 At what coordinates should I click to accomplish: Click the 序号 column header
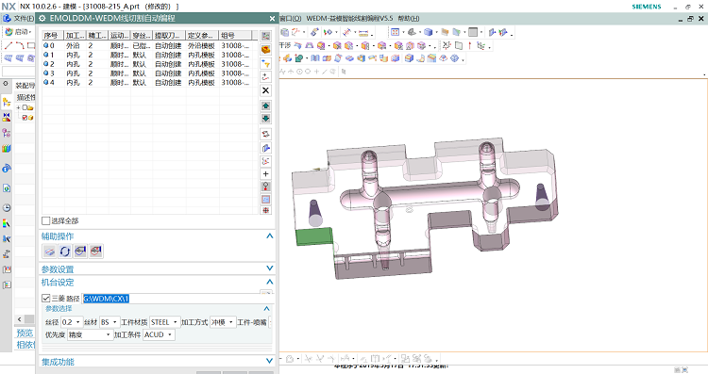point(53,35)
